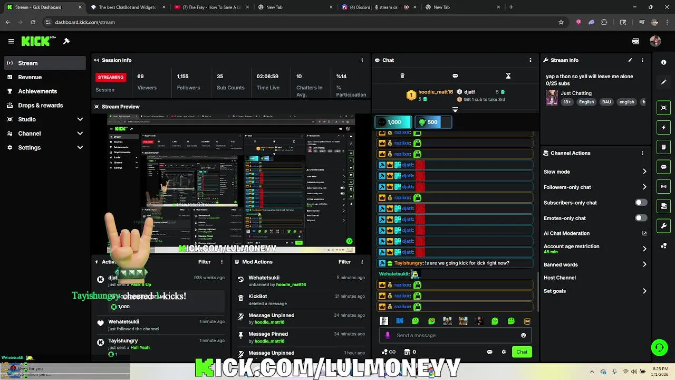This screenshot has width=675, height=380.
Task: Open Slow mode options arrow
Action: 644,172
